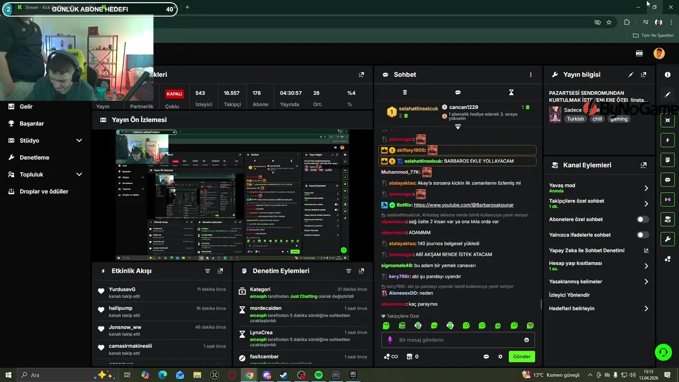679x382 pixels.
Task: Toggle Abonelere özel sohbet switch
Action: (x=642, y=219)
